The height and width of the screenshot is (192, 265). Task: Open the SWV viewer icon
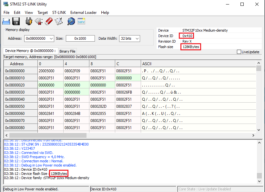point(81,22)
